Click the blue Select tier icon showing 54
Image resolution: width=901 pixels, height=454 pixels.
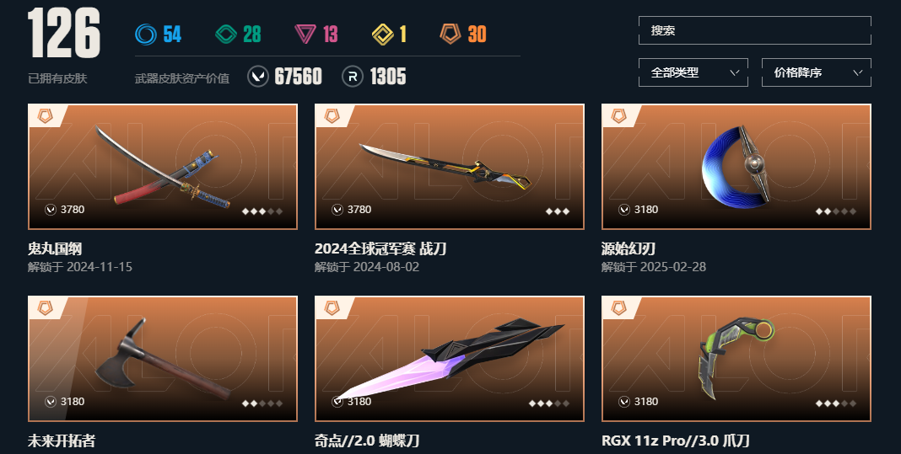(145, 34)
